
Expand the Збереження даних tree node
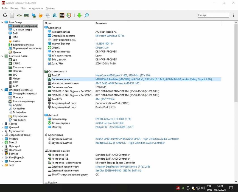[2, 135]
